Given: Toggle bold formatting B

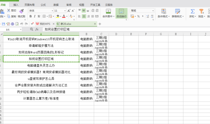Looking at the screenshot, I should pyautogui.click(x=31, y=16).
